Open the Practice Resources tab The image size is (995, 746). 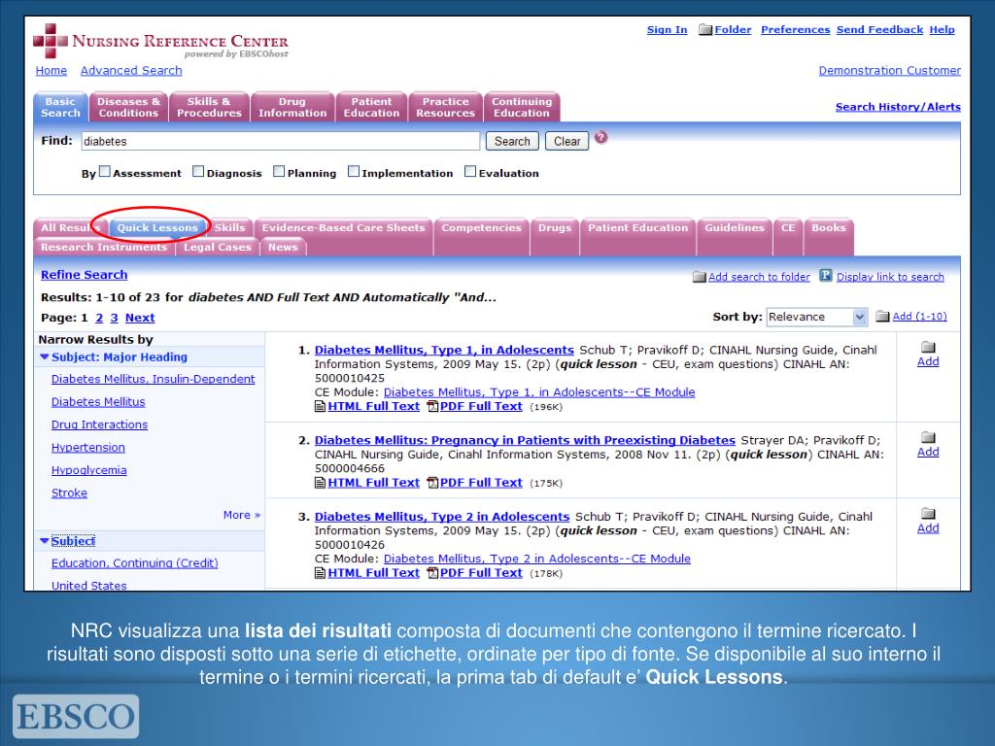coord(445,107)
